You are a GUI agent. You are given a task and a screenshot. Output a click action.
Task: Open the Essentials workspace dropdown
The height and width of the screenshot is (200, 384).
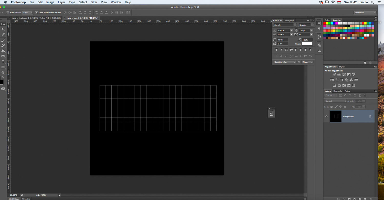(365, 13)
